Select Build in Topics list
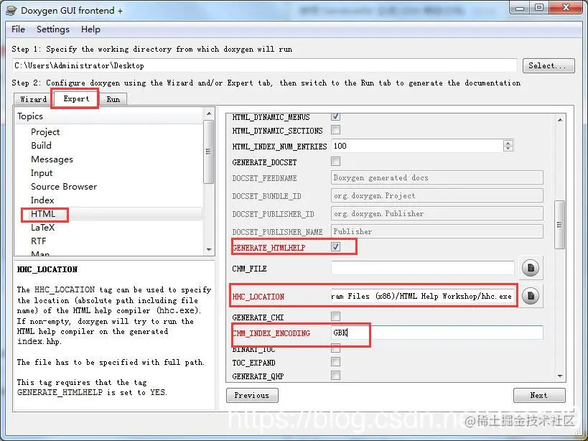The image size is (588, 441). click(41, 146)
